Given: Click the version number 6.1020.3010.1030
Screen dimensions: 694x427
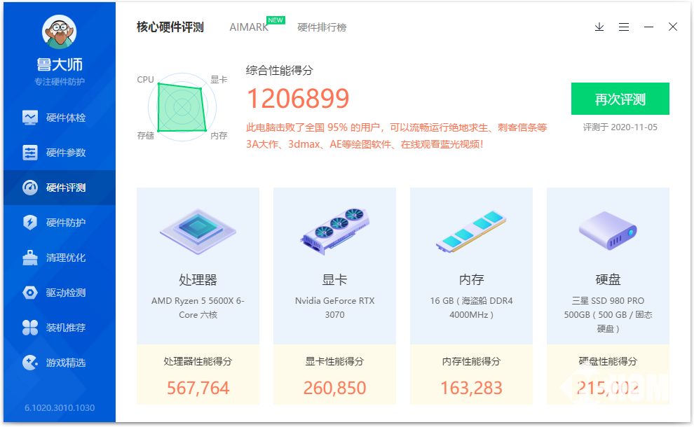Looking at the screenshot, I should (x=60, y=407).
